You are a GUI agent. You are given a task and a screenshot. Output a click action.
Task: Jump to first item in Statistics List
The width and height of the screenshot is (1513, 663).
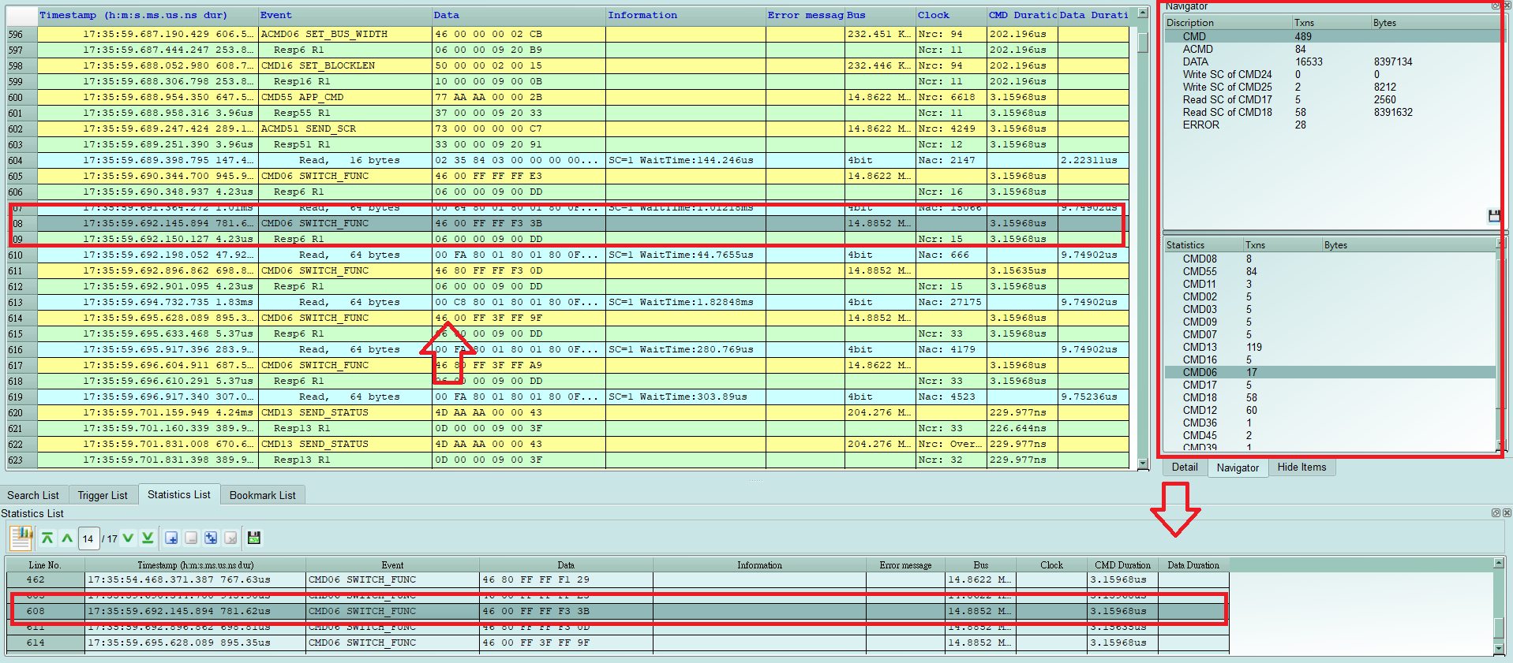point(47,538)
